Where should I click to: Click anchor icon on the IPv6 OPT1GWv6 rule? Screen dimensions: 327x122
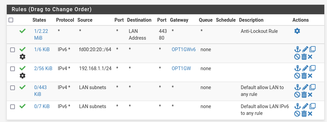[298, 49]
